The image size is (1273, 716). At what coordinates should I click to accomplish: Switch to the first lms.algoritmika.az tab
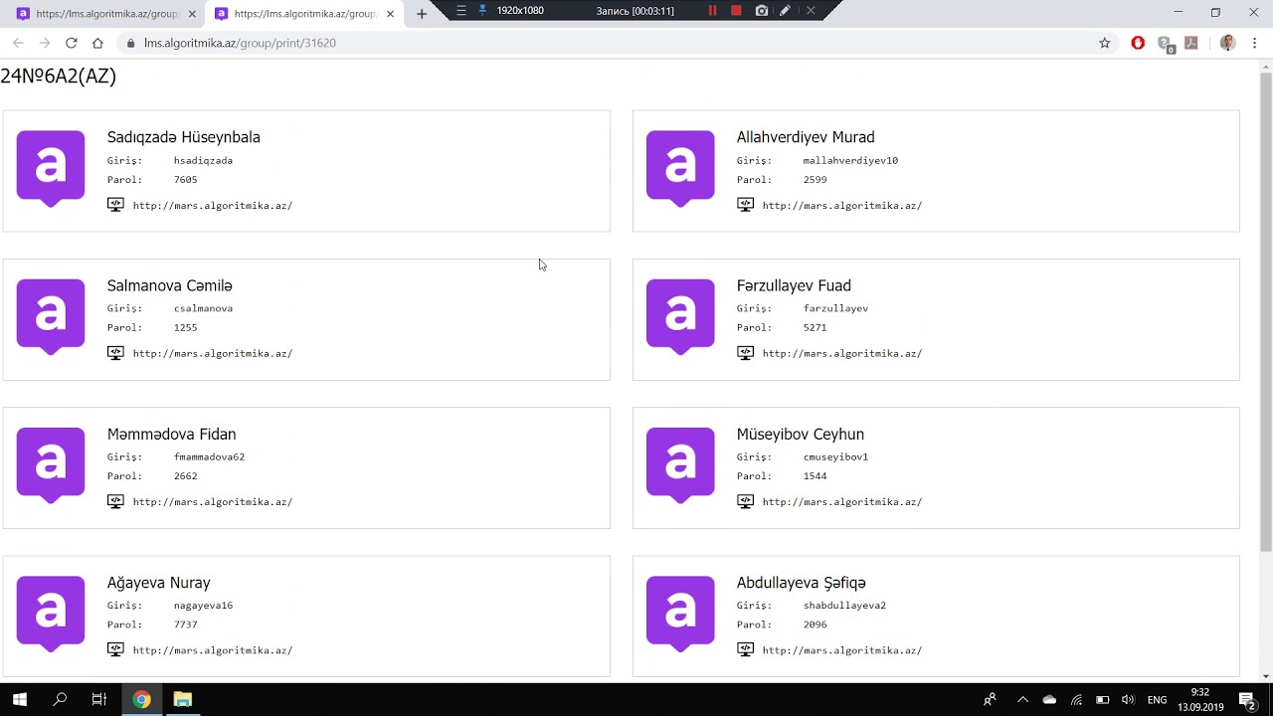click(x=107, y=14)
